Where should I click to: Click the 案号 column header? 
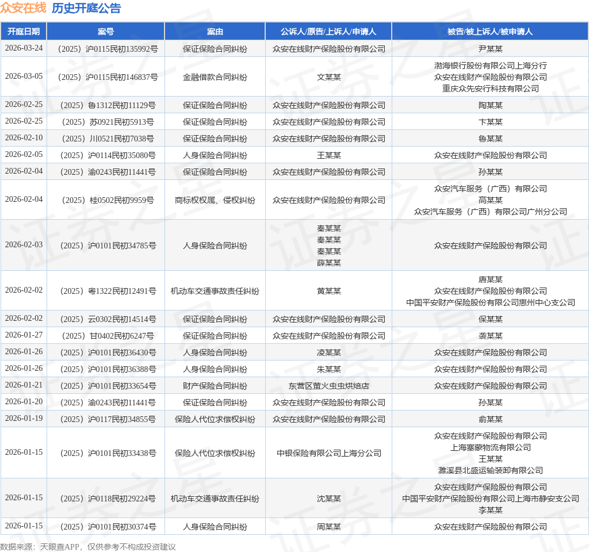click(106, 32)
